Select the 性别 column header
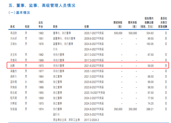 point(27,27)
